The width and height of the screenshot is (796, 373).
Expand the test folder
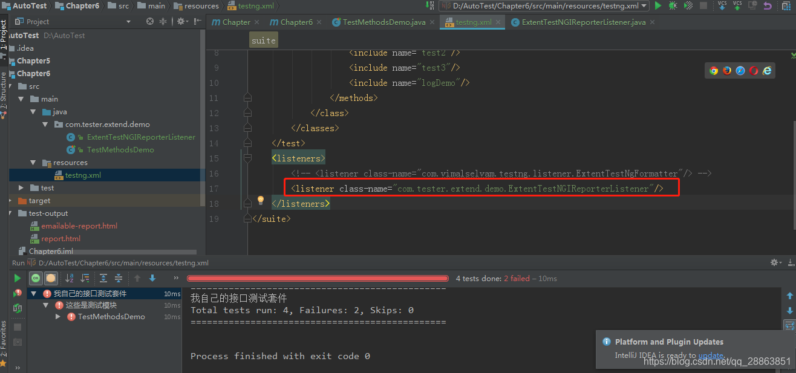click(x=21, y=188)
